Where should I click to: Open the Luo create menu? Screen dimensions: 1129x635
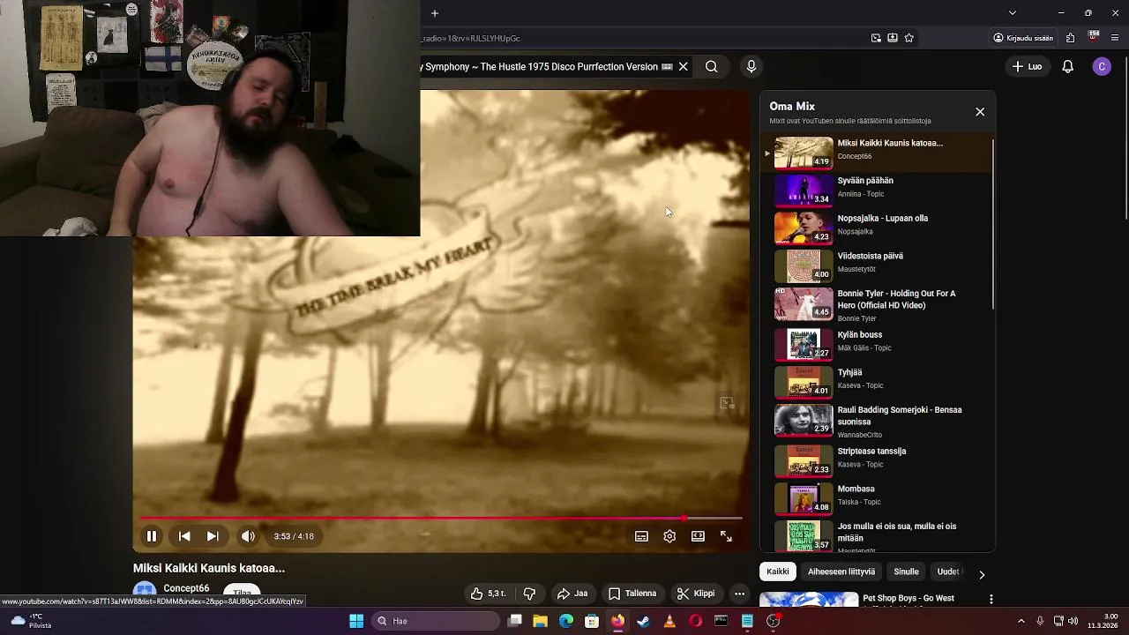click(x=1027, y=66)
